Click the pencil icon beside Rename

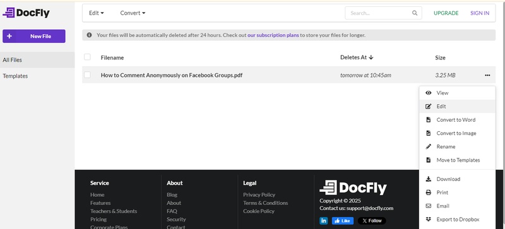click(x=429, y=146)
